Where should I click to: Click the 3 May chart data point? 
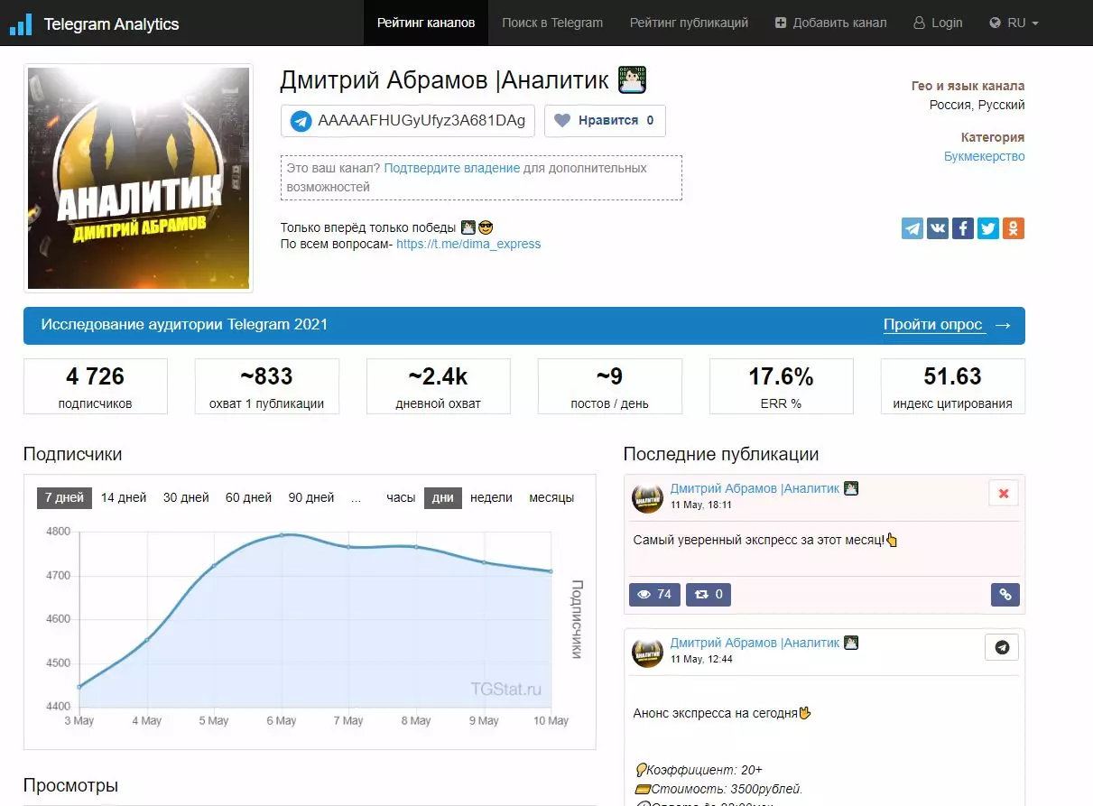tap(79, 687)
